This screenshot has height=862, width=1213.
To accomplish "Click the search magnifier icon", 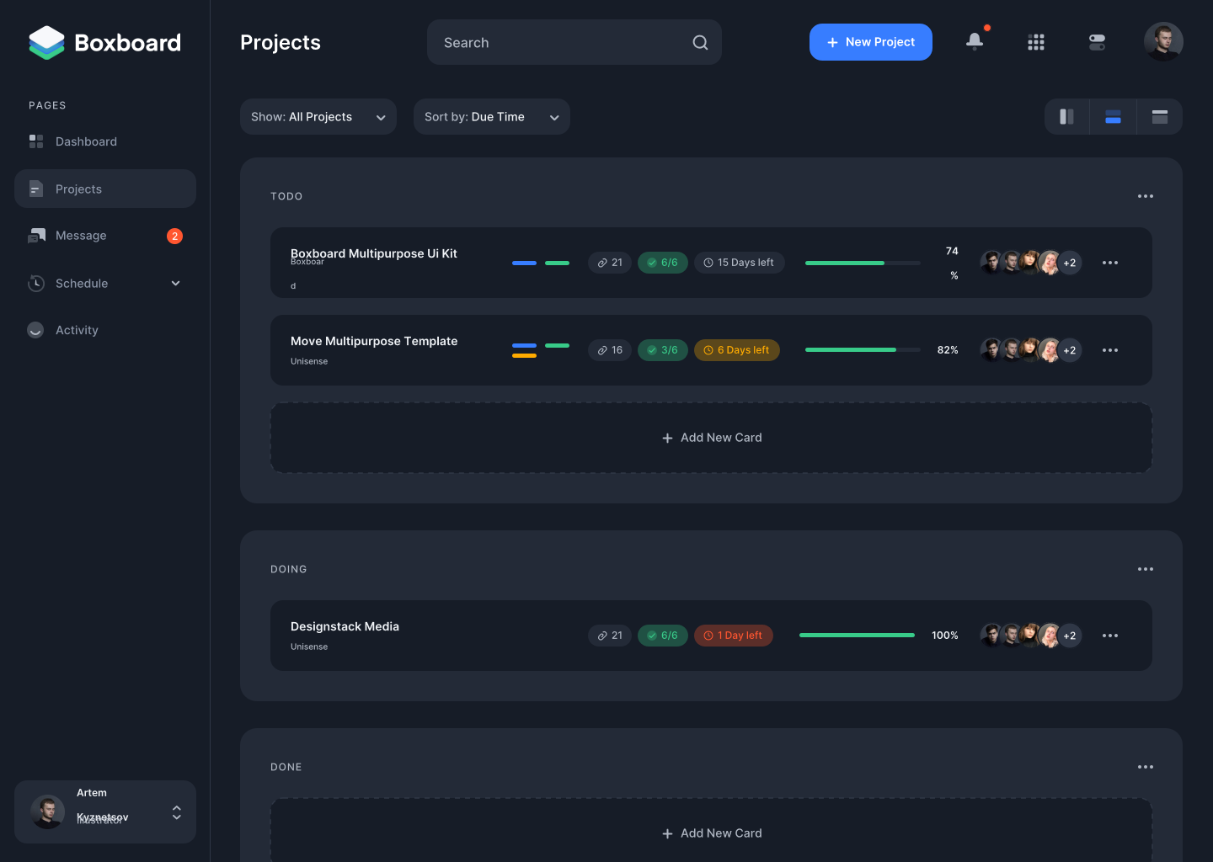I will pos(700,42).
